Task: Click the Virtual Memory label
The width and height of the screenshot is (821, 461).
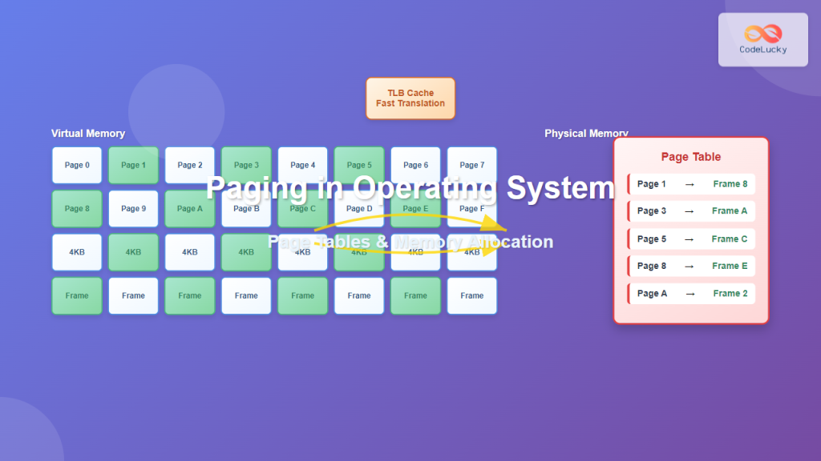Action: (88, 134)
